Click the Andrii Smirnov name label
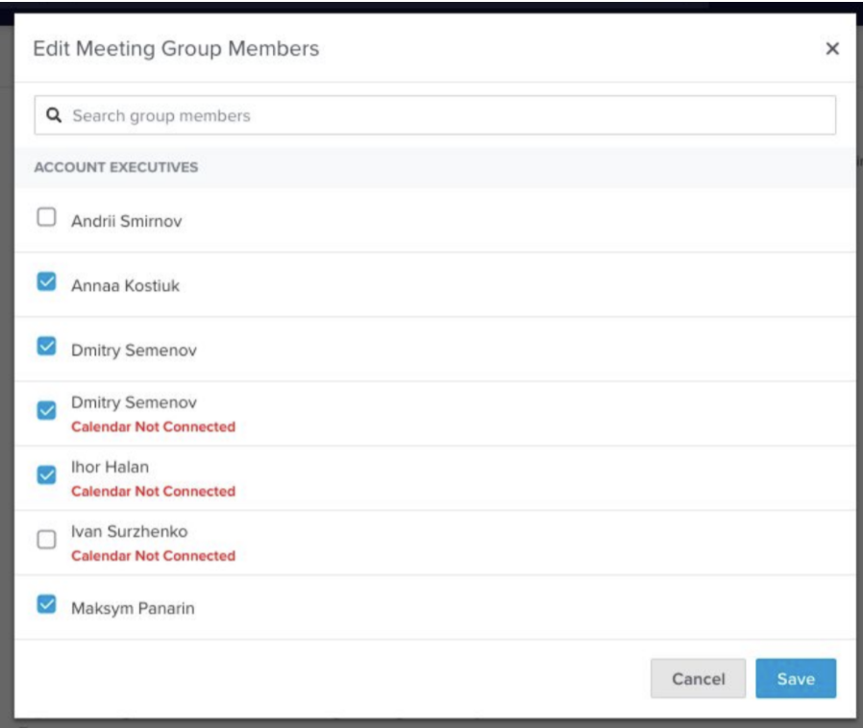The height and width of the screenshot is (728, 863). point(126,221)
